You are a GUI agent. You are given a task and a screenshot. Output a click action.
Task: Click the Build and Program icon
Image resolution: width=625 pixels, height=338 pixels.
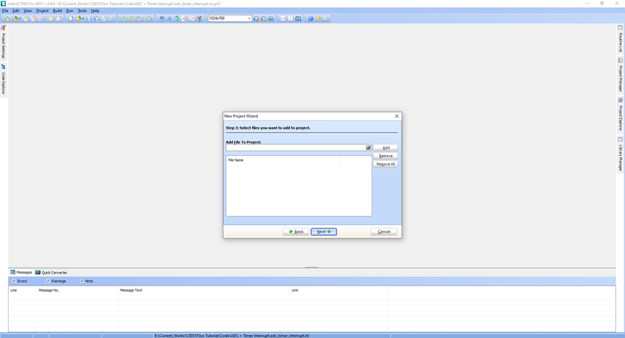[139, 19]
